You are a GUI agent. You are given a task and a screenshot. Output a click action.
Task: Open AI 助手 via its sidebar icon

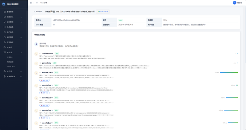tap(5, 47)
